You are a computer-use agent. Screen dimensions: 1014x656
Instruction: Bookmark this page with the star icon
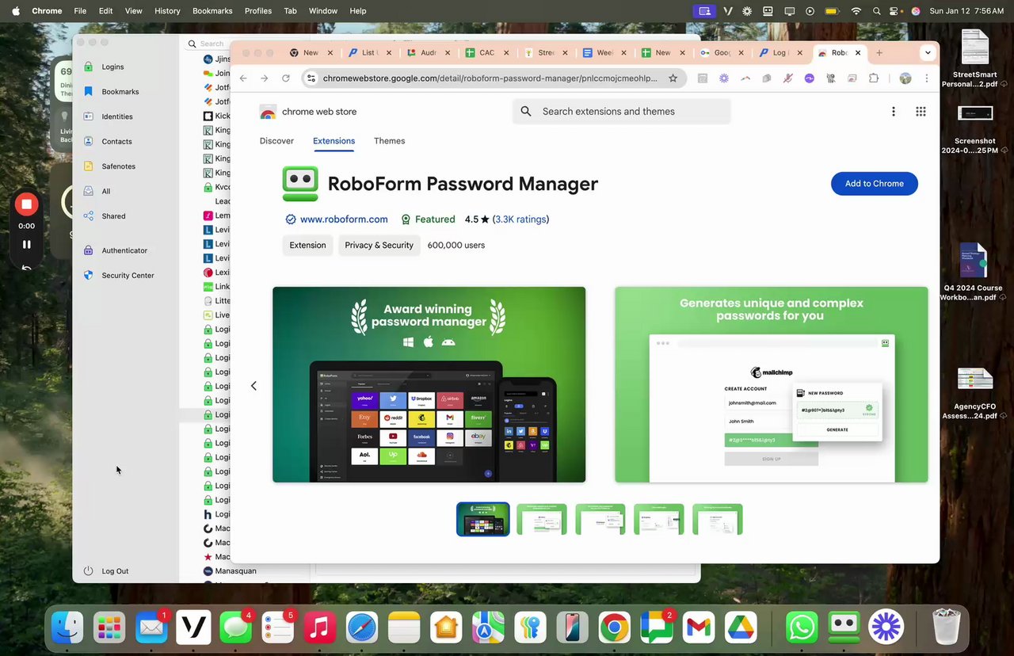(673, 78)
